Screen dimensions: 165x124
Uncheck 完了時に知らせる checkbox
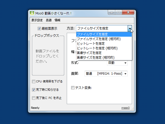point(34,90)
